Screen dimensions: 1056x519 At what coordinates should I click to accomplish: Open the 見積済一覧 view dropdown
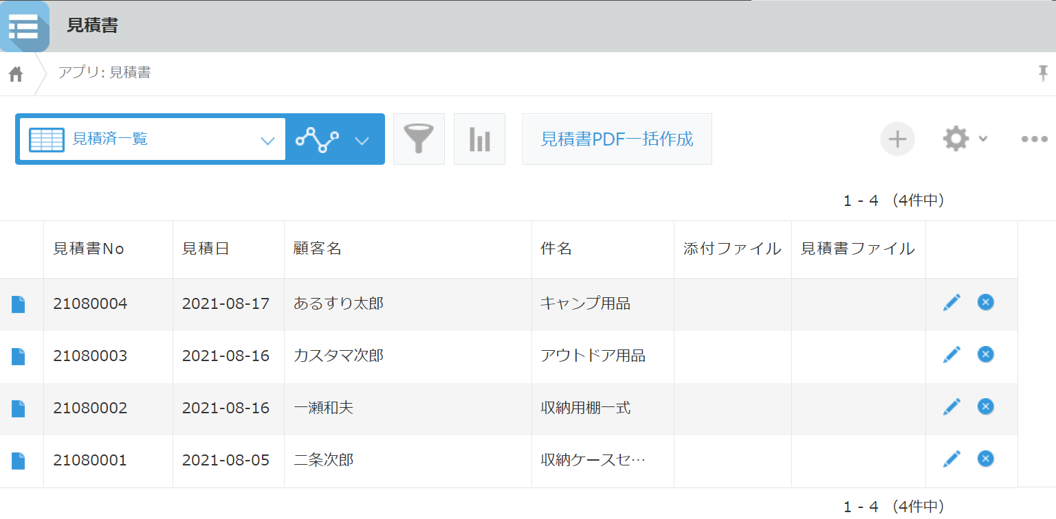tap(153, 139)
